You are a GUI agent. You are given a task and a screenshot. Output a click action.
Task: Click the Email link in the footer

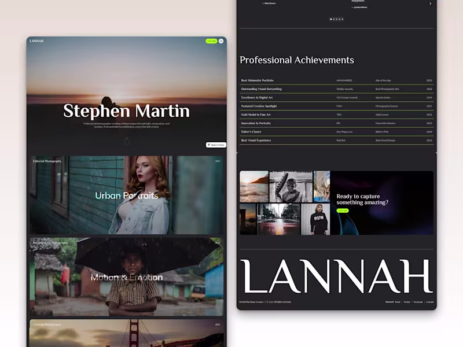(396, 302)
